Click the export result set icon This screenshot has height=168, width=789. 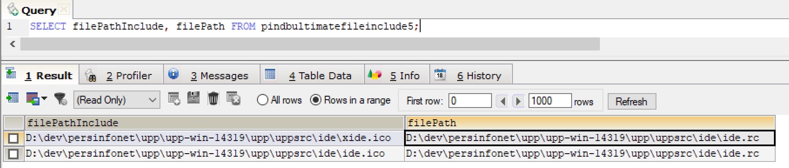(x=12, y=98)
